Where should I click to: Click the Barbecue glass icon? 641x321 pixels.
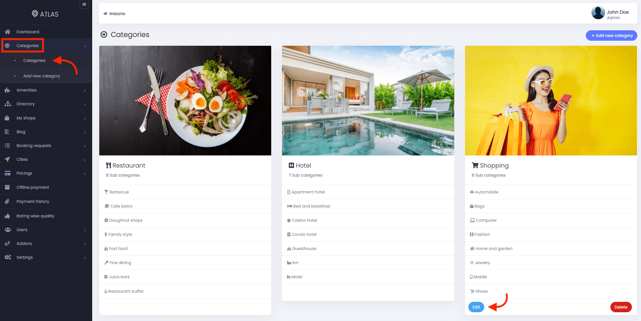pyautogui.click(x=106, y=192)
